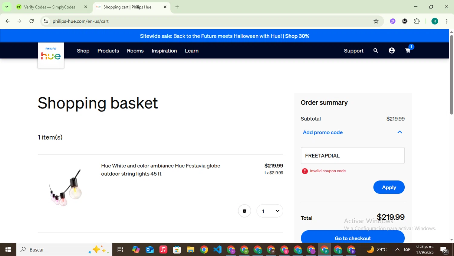Click Sitewide sale Shop 30% banner

point(225,36)
